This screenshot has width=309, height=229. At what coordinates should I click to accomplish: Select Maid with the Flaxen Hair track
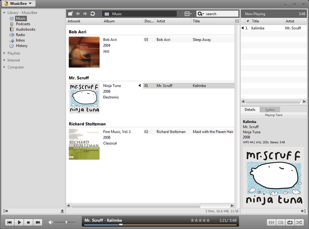click(189, 132)
